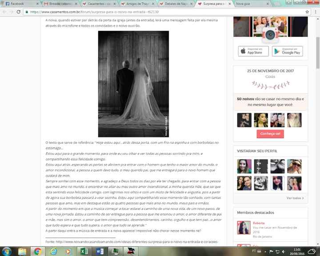Open the monitor app taskbar icon
The height and width of the screenshot is (256, 320).
coord(115,251)
